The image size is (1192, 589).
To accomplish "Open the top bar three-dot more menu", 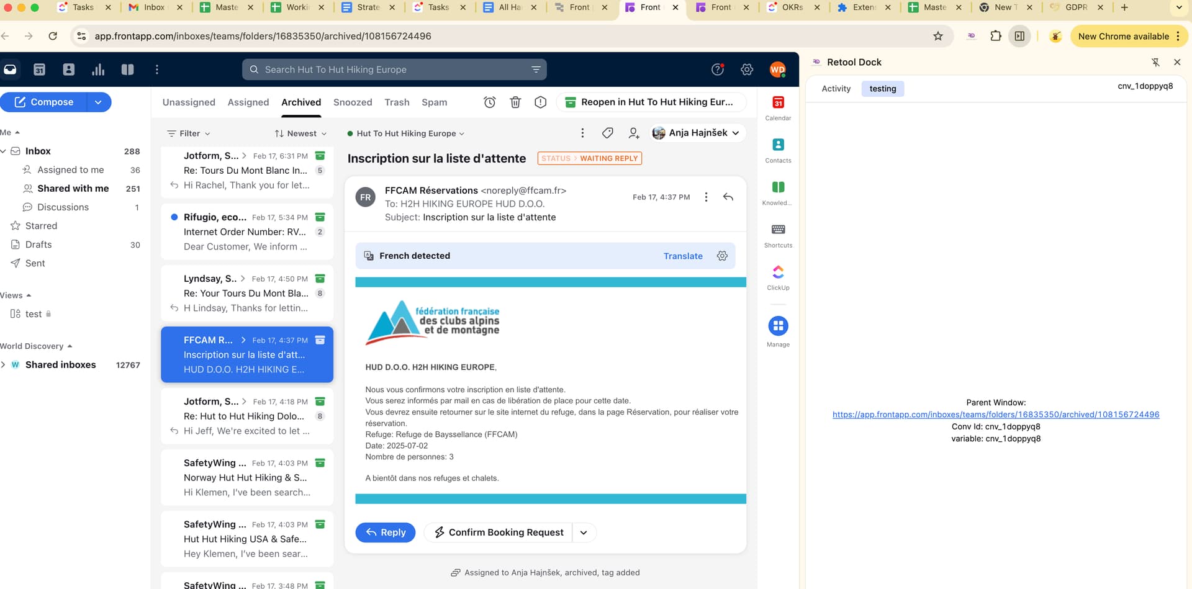I will [157, 70].
